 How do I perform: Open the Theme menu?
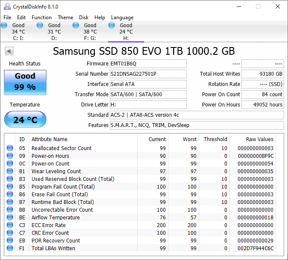tap(65, 18)
